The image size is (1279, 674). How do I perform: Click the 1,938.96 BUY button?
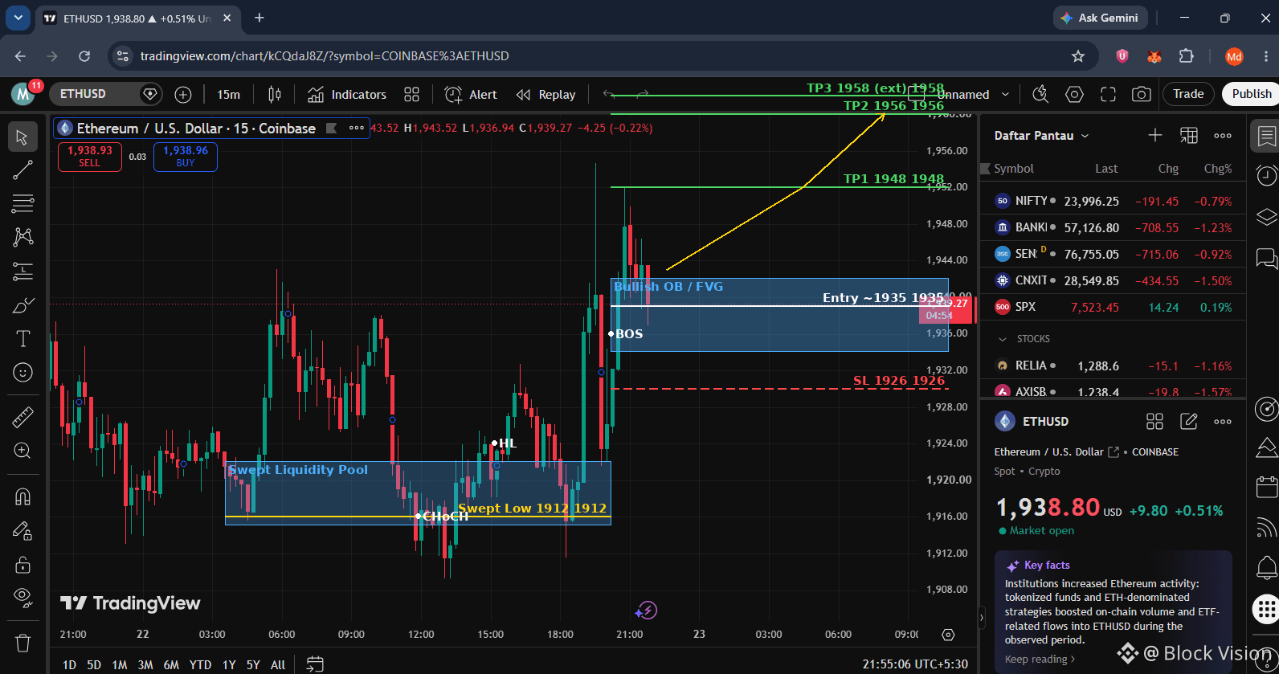(x=186, y=156)
